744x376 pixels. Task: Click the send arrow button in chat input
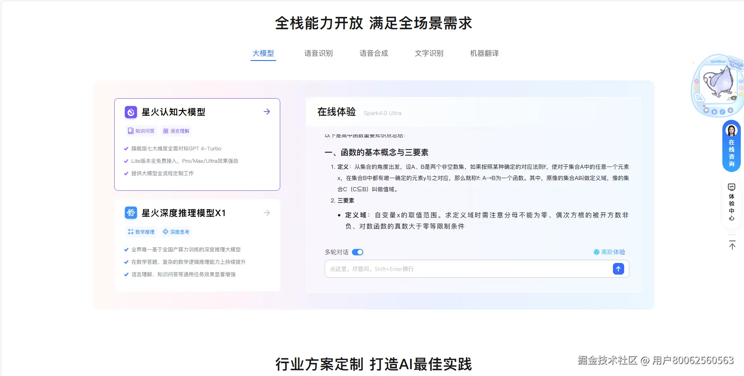[x=618, y=269]
